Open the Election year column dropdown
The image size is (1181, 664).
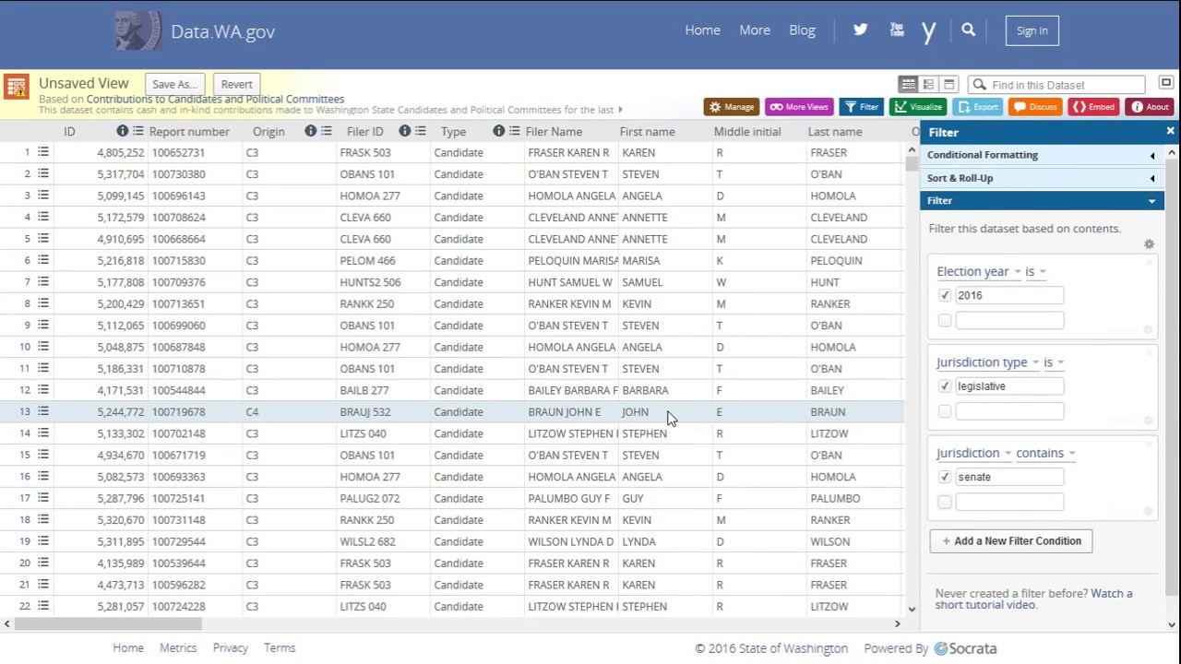[x=979, y=271]
